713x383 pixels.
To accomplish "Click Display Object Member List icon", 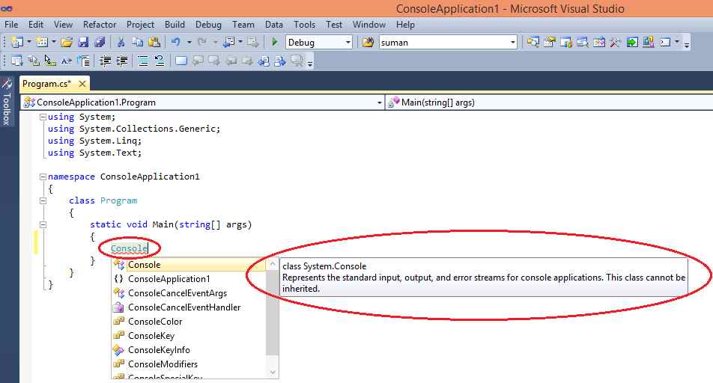I will pyautogui.click(x=16, y=61).
